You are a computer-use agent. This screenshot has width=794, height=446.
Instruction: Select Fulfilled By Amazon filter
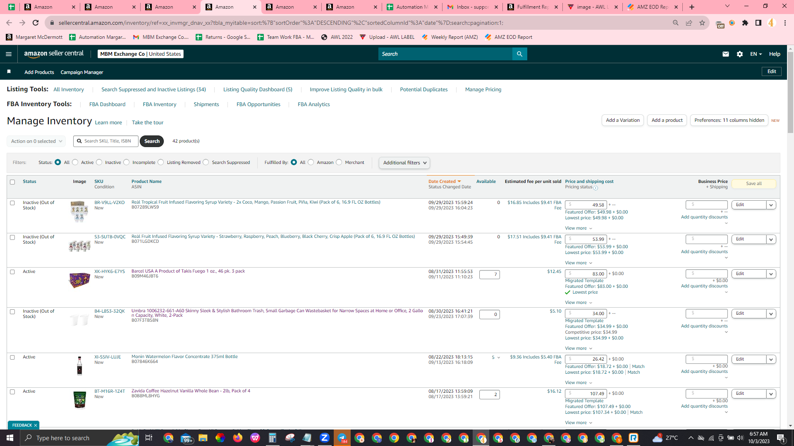click(x=311, y=162)
